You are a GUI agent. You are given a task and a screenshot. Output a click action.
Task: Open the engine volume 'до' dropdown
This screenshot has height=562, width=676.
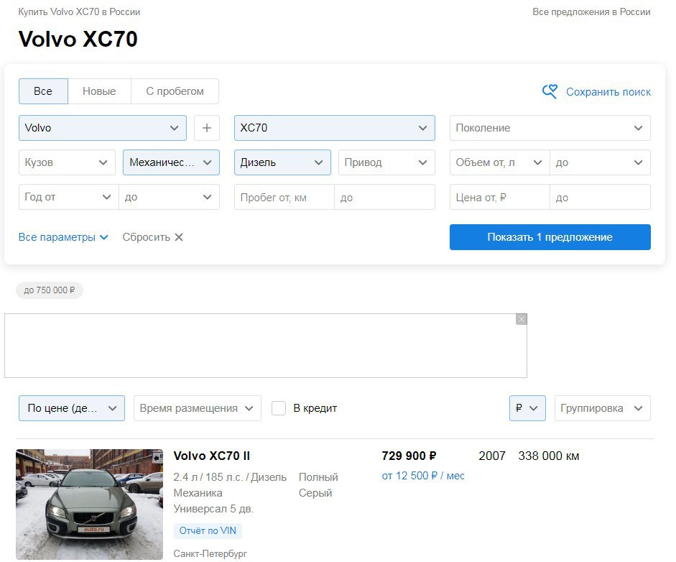[x=600, y=162]
